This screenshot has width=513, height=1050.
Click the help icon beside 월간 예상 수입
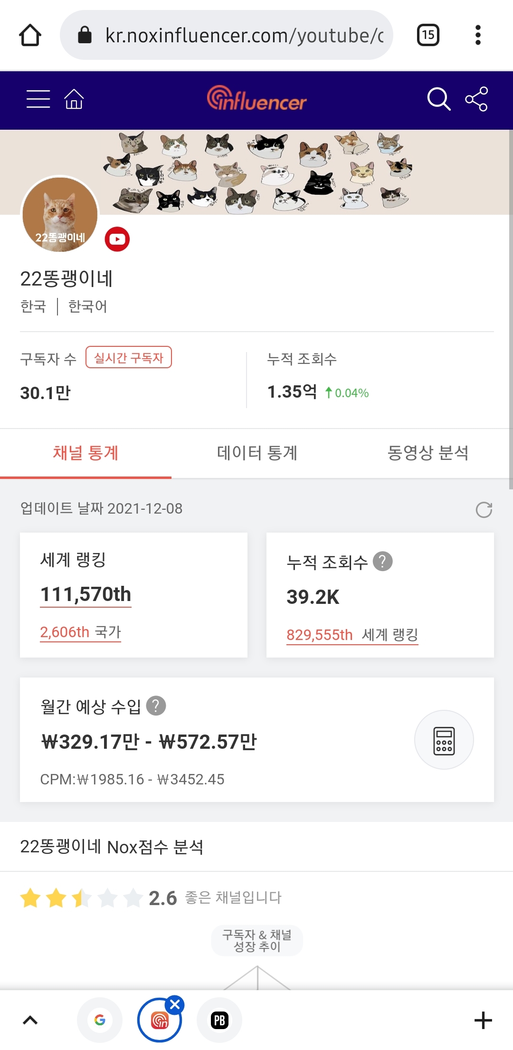(156, 706)
